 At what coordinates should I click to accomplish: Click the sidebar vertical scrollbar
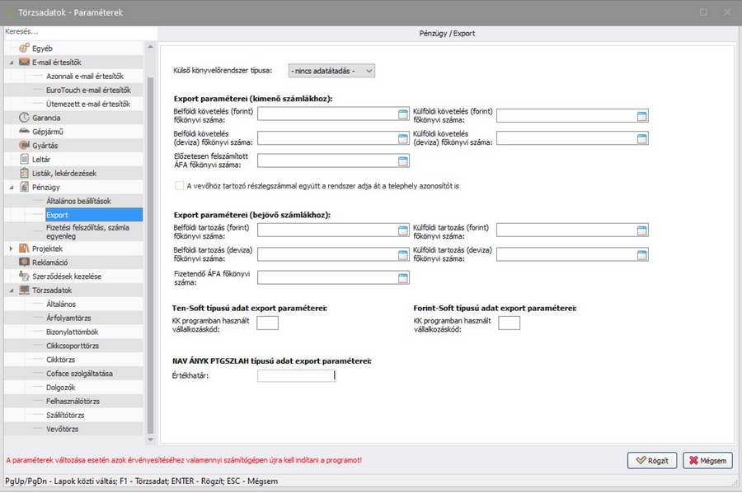(x=149, y=247)
